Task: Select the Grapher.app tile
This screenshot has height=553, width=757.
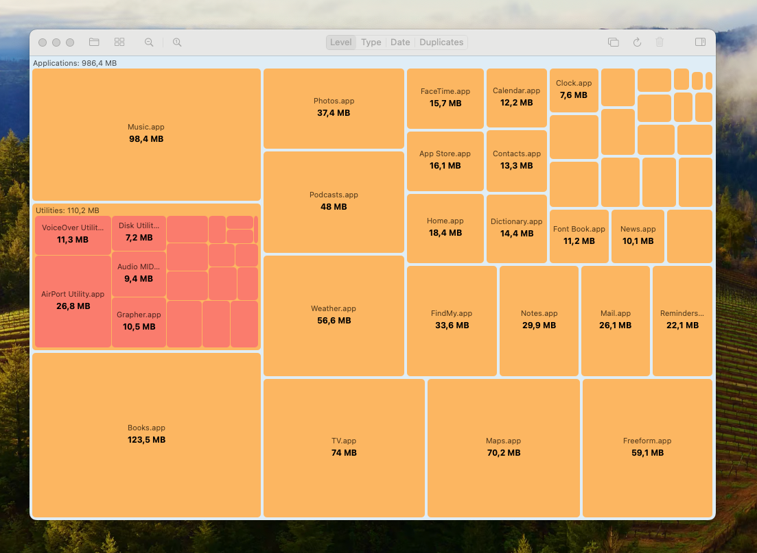Action: point(139,322)
